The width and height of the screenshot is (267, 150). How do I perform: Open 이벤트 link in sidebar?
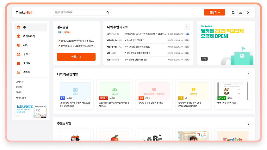[x=19, y=92]
